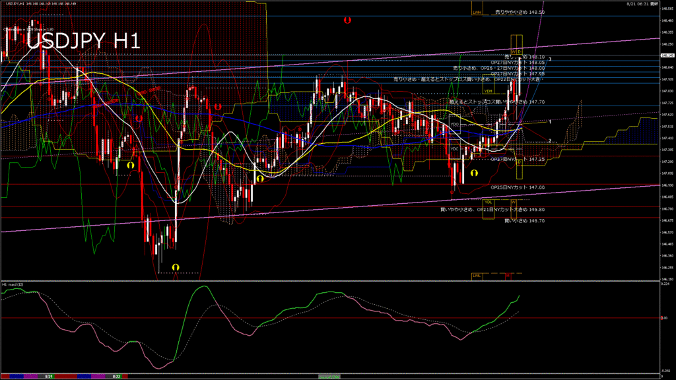Click the current price tag 148.149
The height and width of the screenshot is (380, 676).
(667, 56)
